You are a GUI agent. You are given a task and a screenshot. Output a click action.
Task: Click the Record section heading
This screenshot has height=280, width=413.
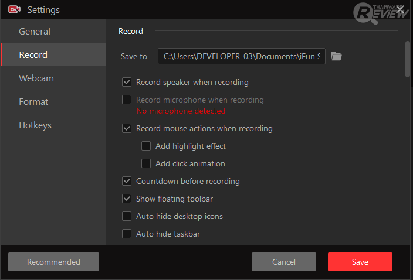point(131,31)
